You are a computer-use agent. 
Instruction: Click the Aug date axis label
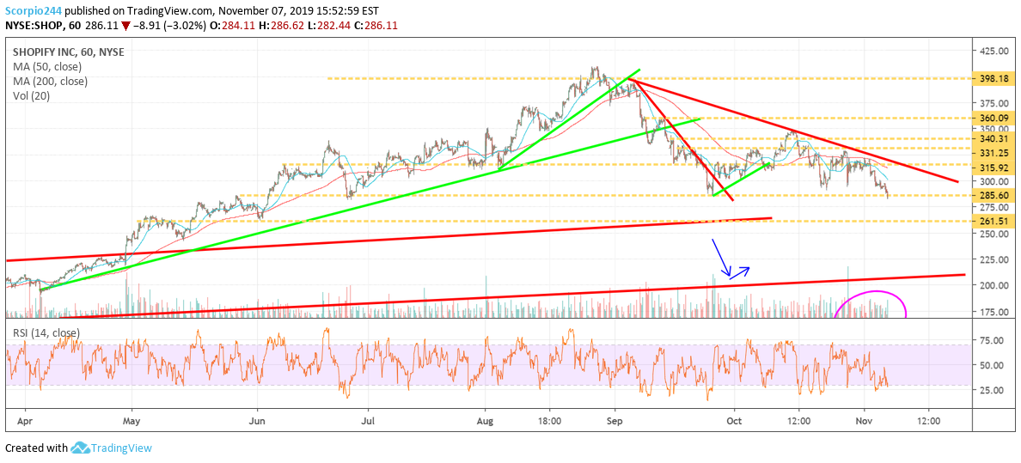[x=486, y=421]
